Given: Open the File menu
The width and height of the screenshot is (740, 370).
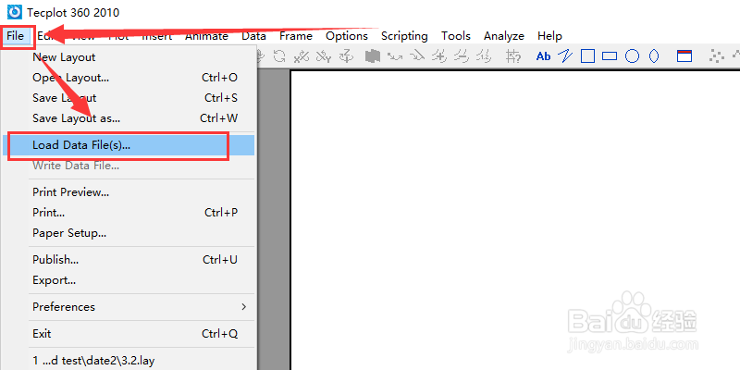Looking at the screenshot, I should click(16, 36).
